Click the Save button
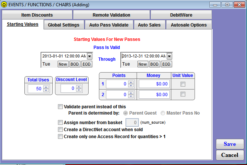Viewport: 247px width, 165px height. [230, 144]
